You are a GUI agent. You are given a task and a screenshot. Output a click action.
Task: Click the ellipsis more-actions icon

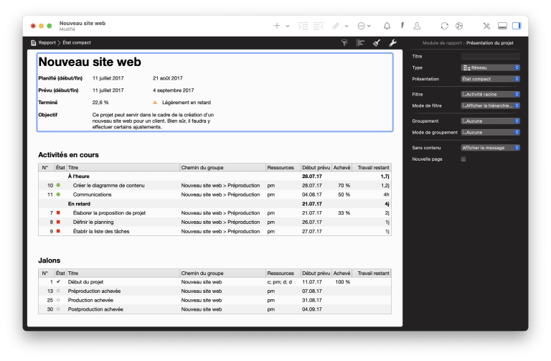pyautogui.click(x=361, y=26)
